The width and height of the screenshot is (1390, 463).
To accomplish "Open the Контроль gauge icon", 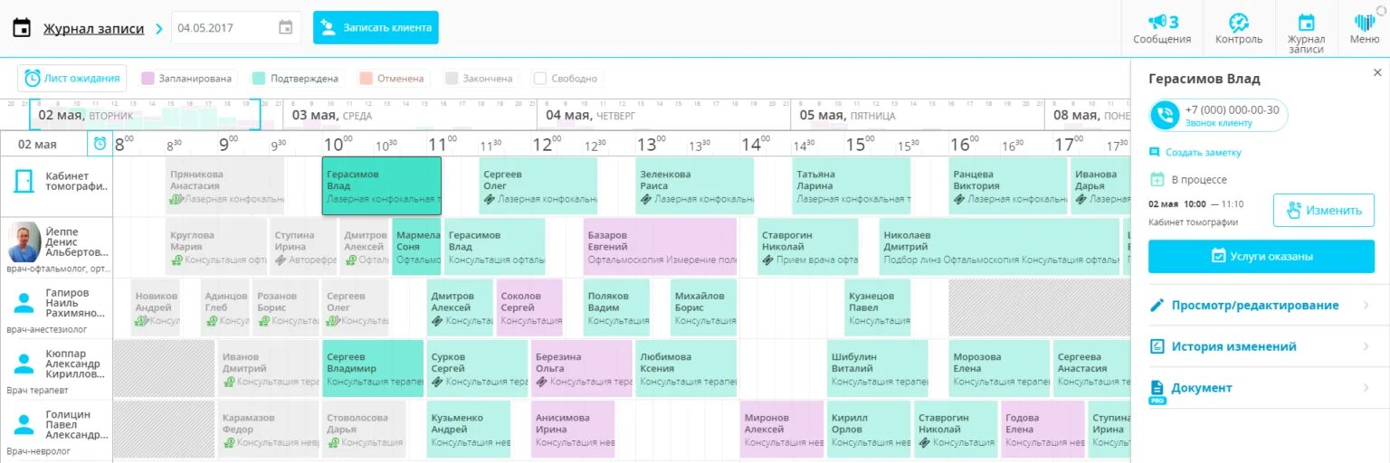I will [x=1239, y=29].
